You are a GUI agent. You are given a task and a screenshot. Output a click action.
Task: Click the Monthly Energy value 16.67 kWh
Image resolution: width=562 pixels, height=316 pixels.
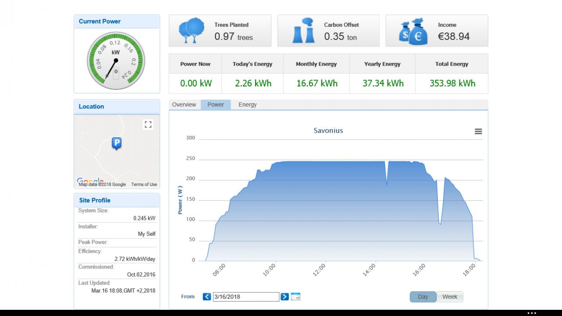tap(317, 83)
